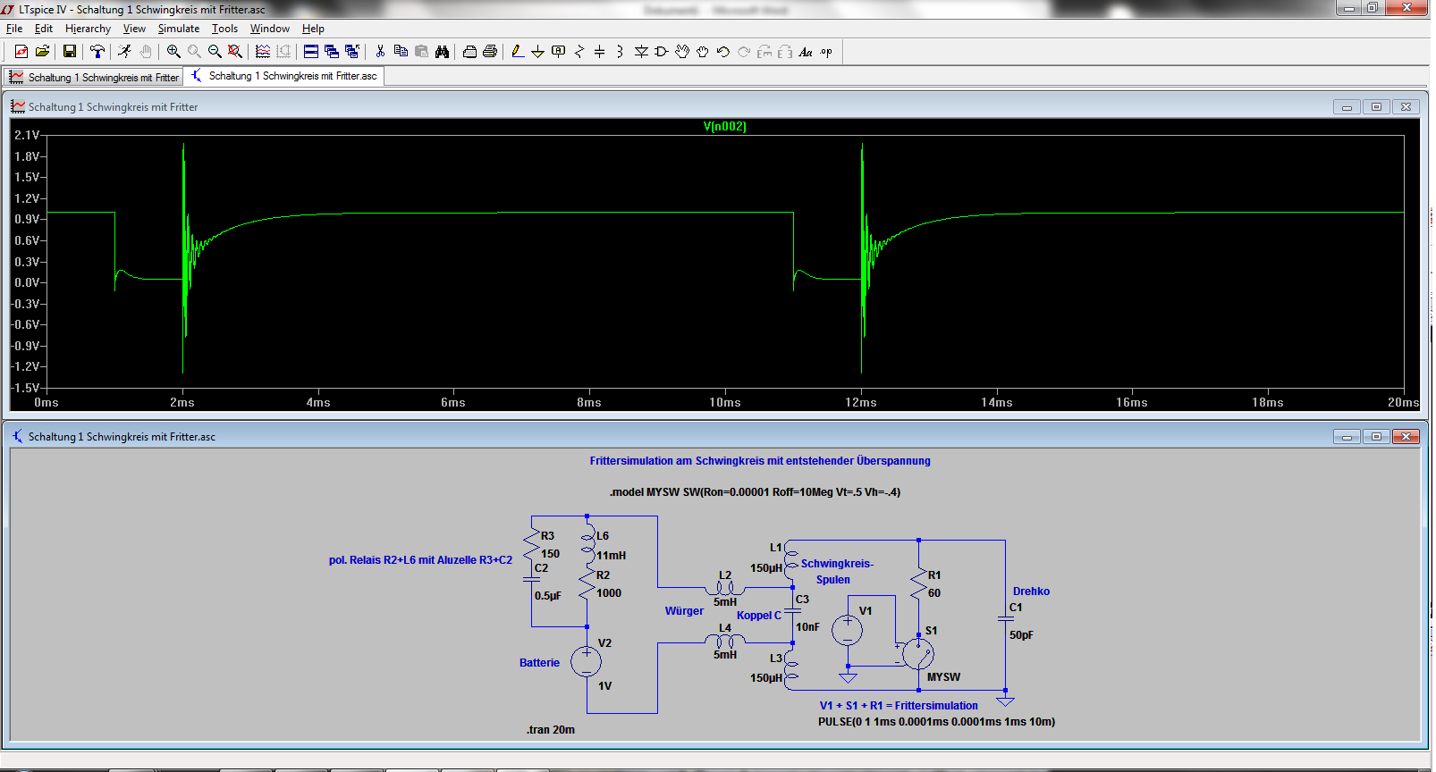Click the Cut scissors icon

tap(380, 52)
